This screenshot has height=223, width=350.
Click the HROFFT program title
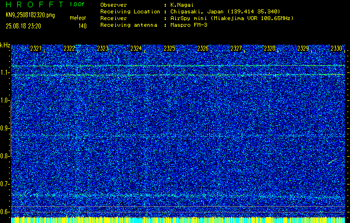(x=35, y=4)
